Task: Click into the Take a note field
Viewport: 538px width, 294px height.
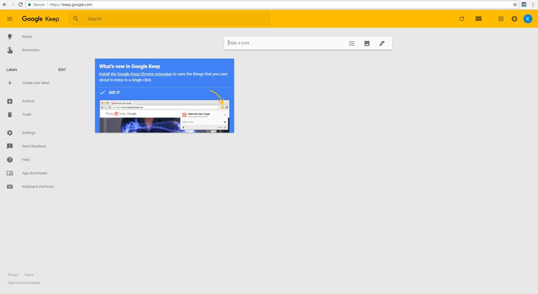Action: pos(285,43)
